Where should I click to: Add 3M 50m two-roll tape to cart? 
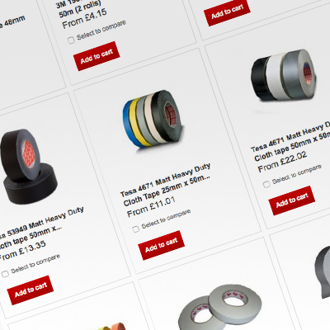[x=97, y=56]
